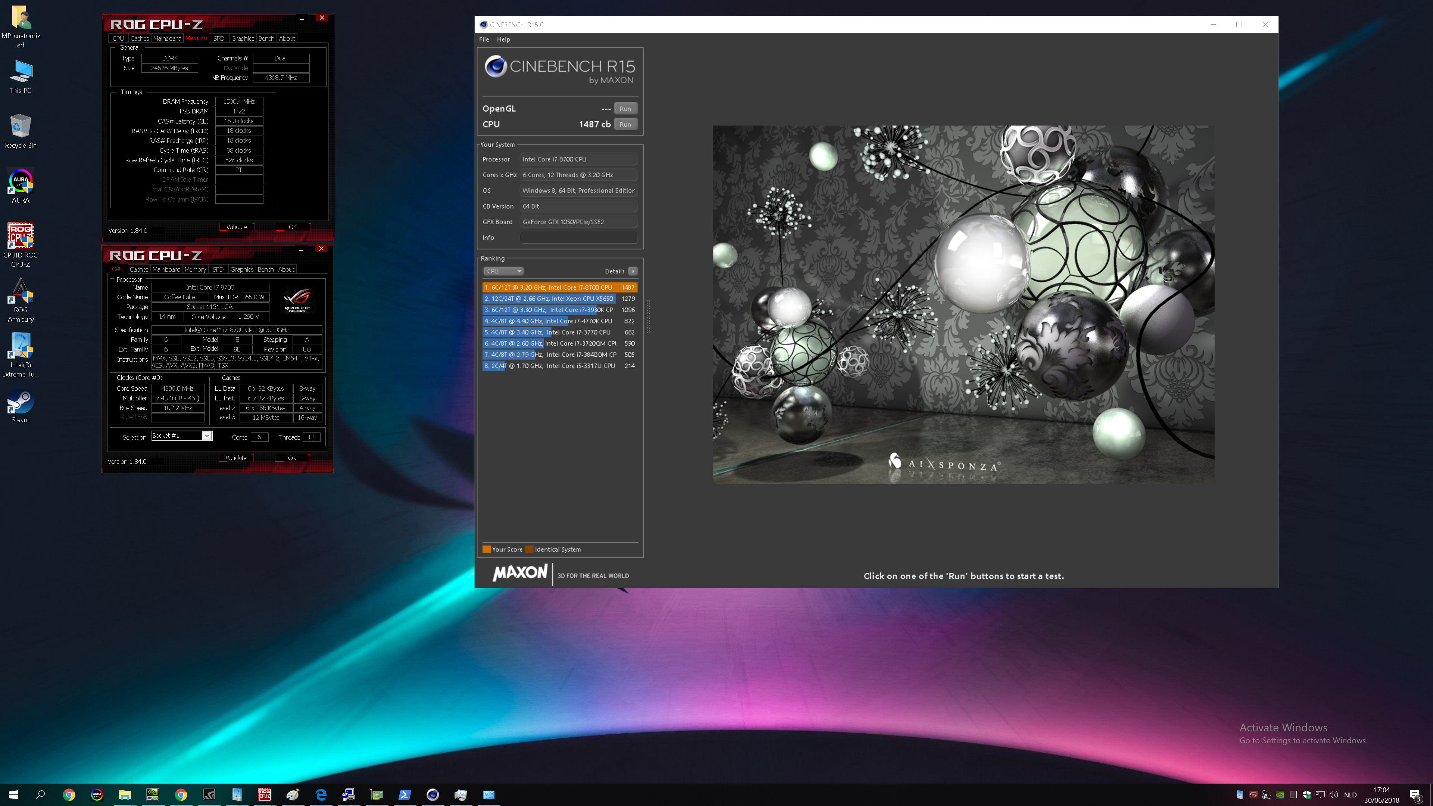Switch upper CPU-Z window to SPD tab

(219, 38)
